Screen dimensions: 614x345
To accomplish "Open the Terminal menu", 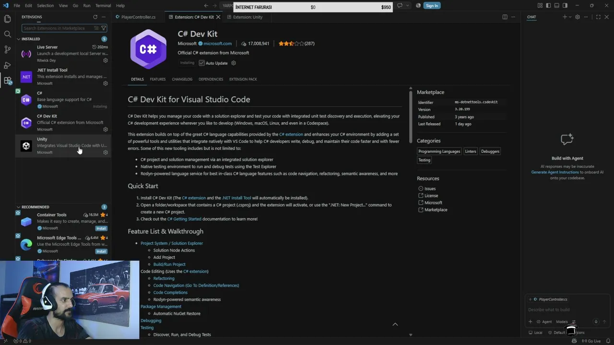I will coord(103,6).
